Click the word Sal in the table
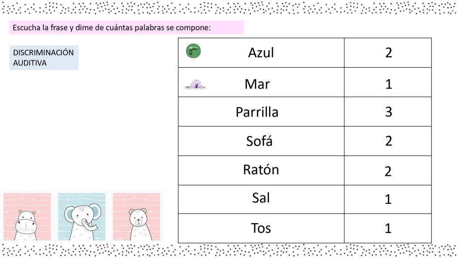This screenshot has height=258, width=458. (261, 198)
